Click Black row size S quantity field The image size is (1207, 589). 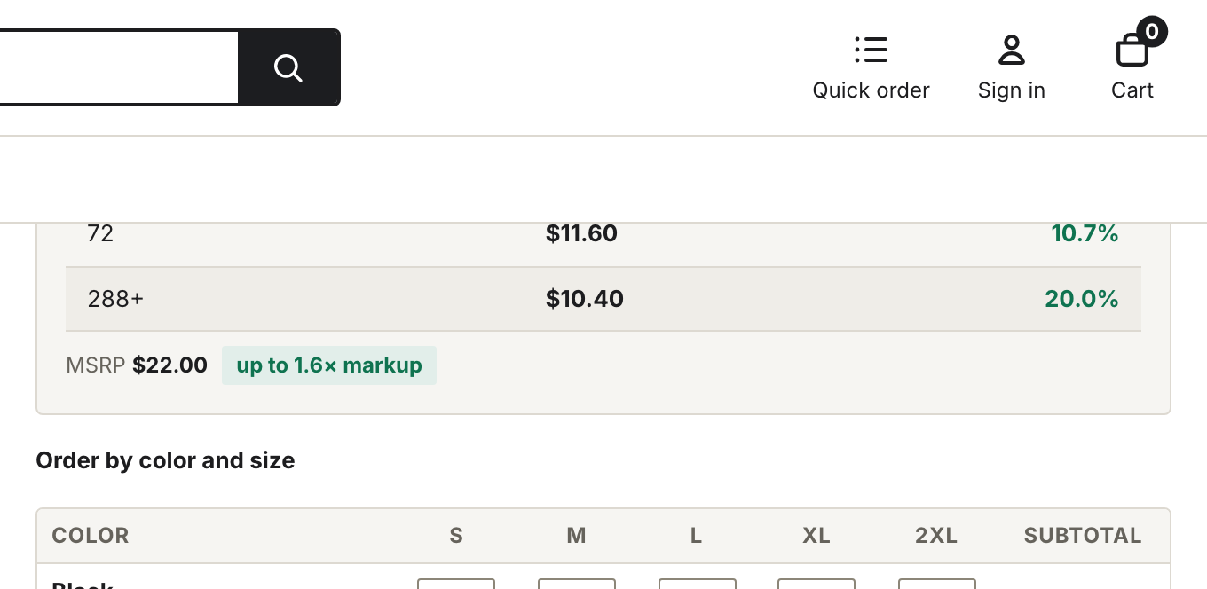click(456, 584)
